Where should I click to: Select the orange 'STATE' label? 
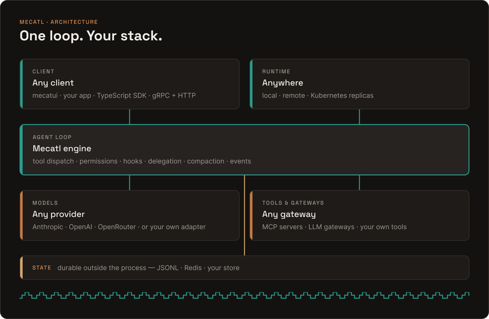tap(42, 268)
